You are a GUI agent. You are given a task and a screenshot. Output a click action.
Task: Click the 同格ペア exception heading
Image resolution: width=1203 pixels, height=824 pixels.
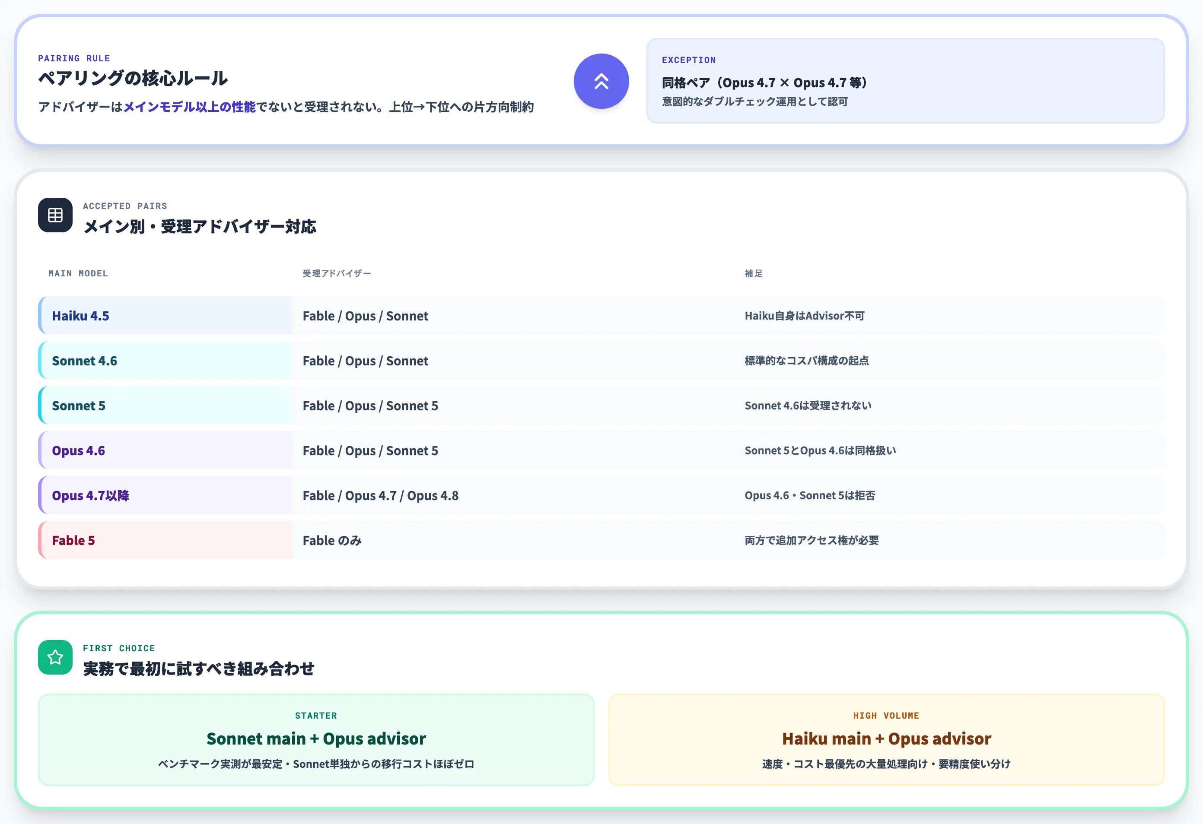coord(764,83)
